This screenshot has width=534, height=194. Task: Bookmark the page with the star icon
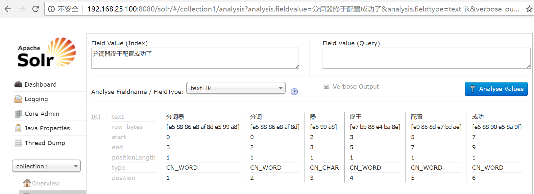click(x=529, y=9)
